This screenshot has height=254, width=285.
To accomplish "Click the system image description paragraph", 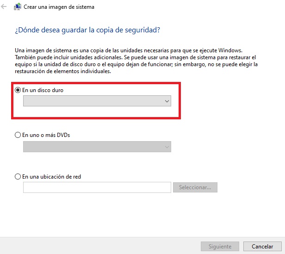I will 136,61.
